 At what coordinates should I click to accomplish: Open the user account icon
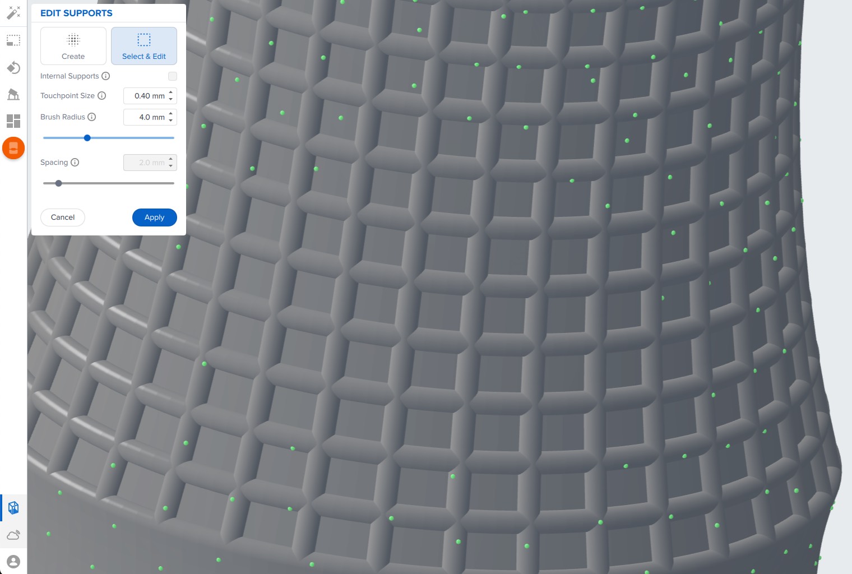(x=13, y=561)
